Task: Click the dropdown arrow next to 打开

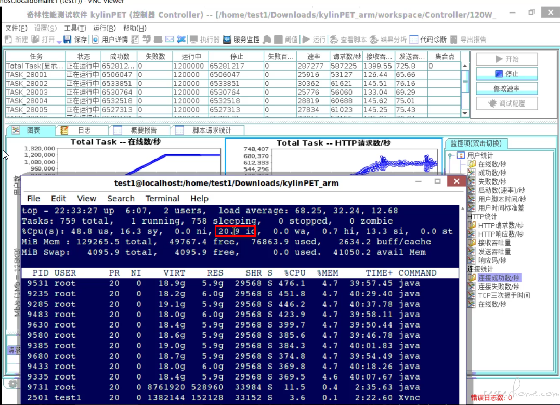Action: (x=59, y=41)
